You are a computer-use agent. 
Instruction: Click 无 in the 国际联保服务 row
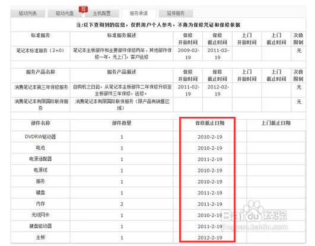click(299, 102)
